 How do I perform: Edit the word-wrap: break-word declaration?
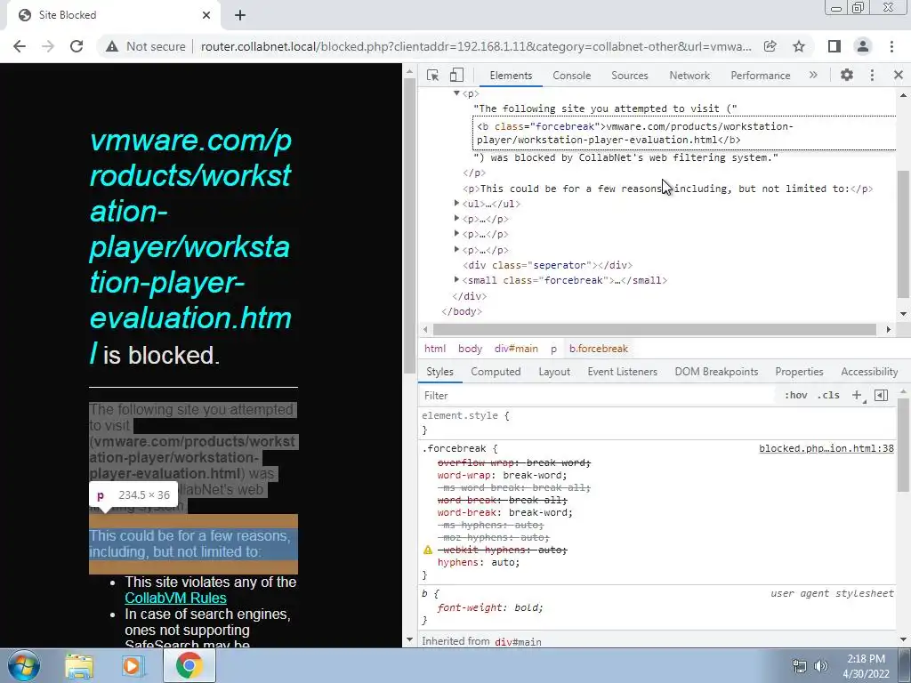[502, 475]
